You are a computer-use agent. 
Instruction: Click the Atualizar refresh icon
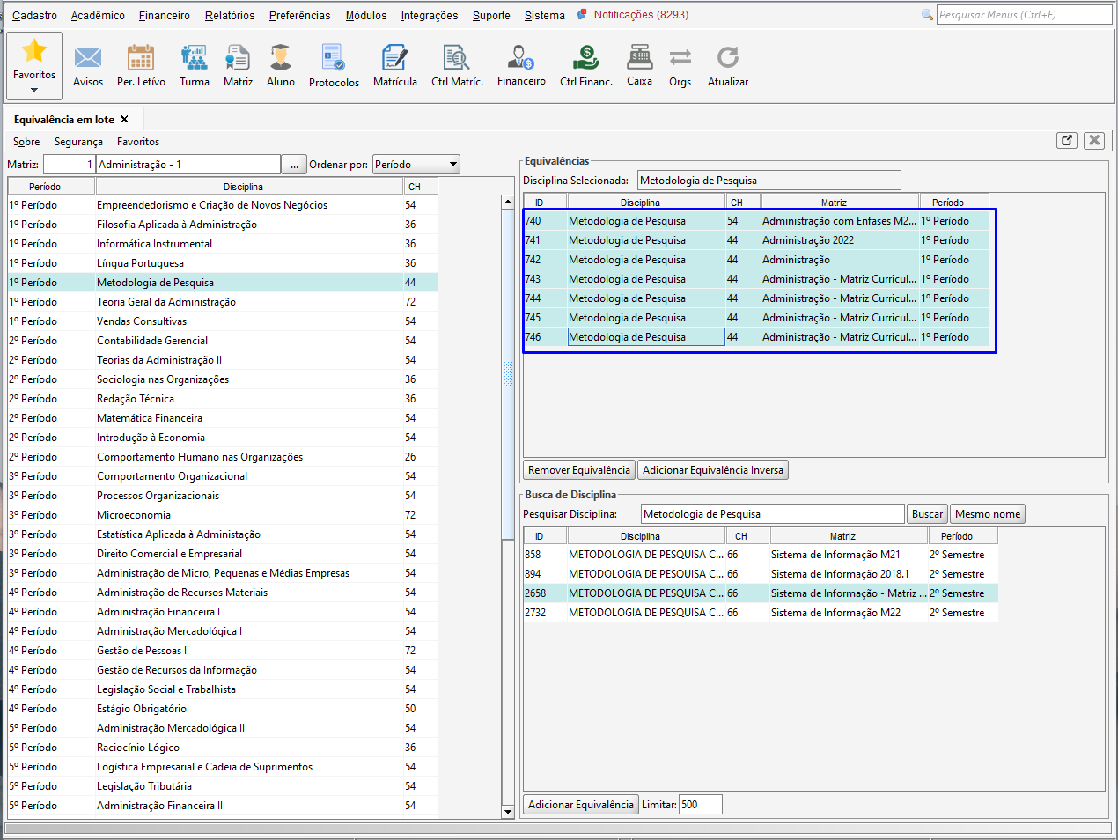[727, 59]
